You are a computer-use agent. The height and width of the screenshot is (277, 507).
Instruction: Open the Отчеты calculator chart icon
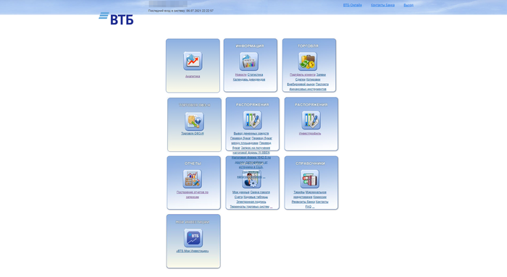[x=192, y=179]
